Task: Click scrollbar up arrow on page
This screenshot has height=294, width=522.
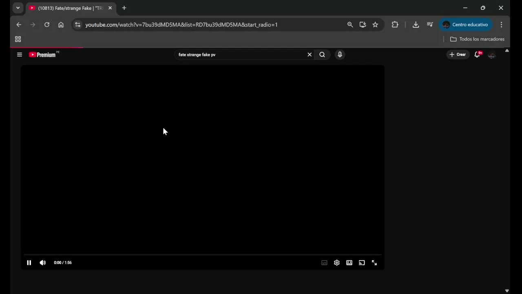Action: 507,51
